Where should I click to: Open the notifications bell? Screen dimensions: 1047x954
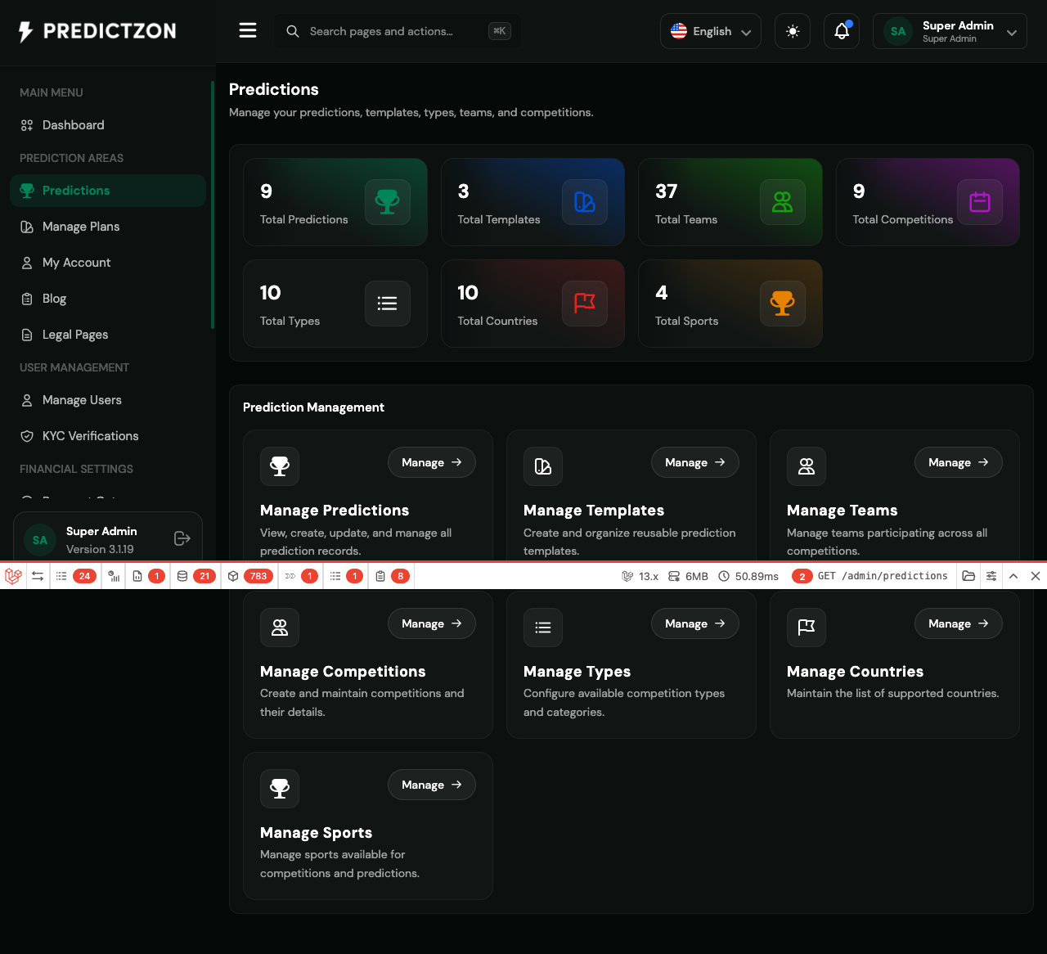[x=842, y=31]
